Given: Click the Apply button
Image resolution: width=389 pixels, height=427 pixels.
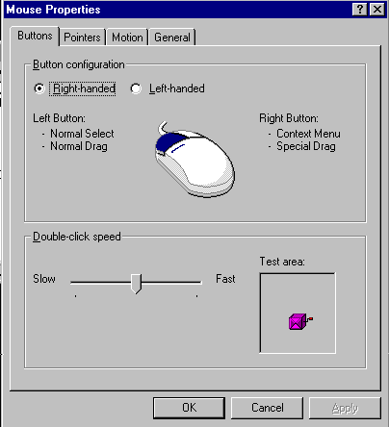Looking at the screenshot, I should (345, 408).
